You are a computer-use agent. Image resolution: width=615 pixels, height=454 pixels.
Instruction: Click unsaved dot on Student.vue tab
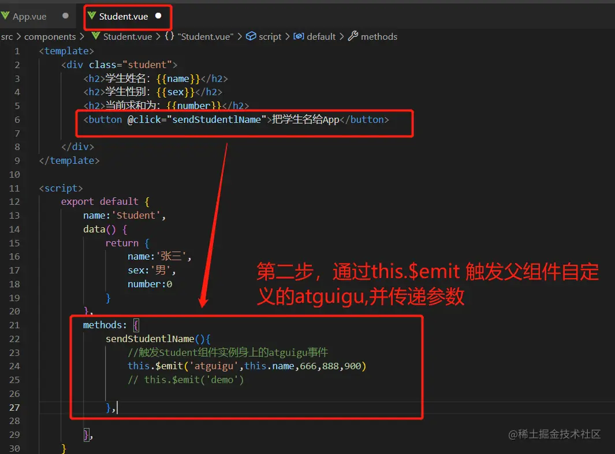pos(158,16)
